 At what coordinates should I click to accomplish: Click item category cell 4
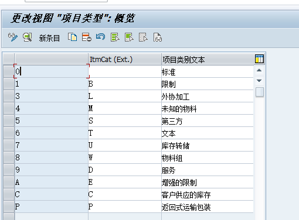(x=52, y=108)
